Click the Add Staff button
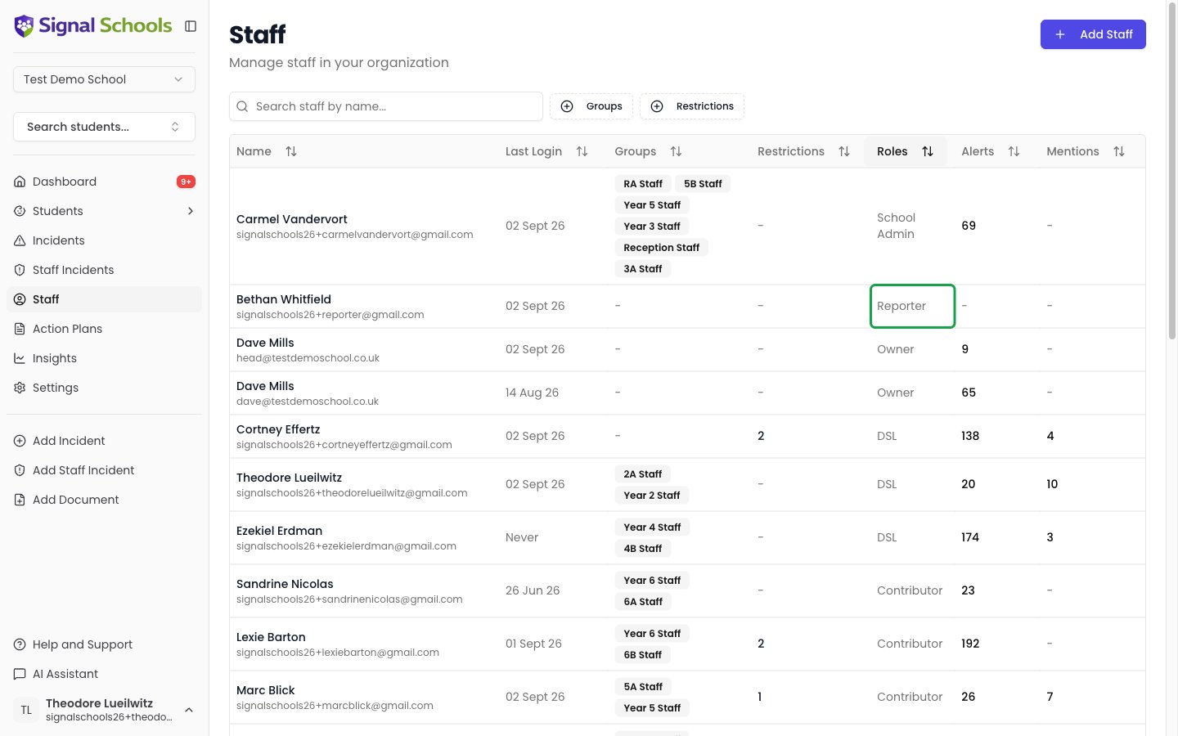 pyautogui.click(x=1093, y=34)
